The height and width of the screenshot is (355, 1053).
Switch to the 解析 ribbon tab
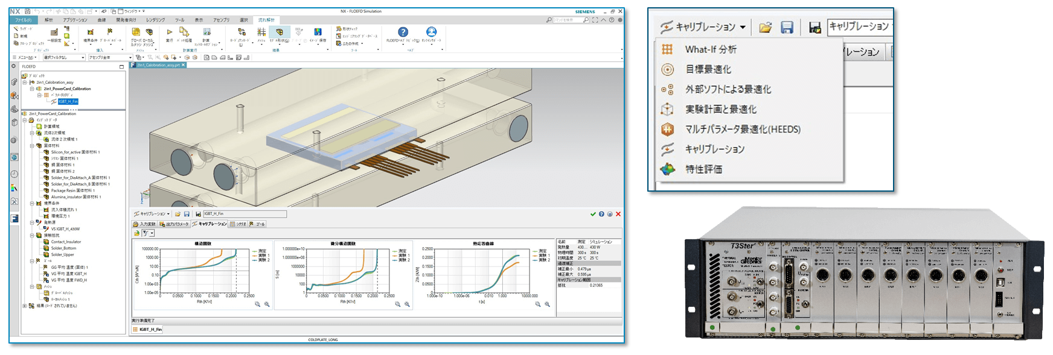coord(48,20)
